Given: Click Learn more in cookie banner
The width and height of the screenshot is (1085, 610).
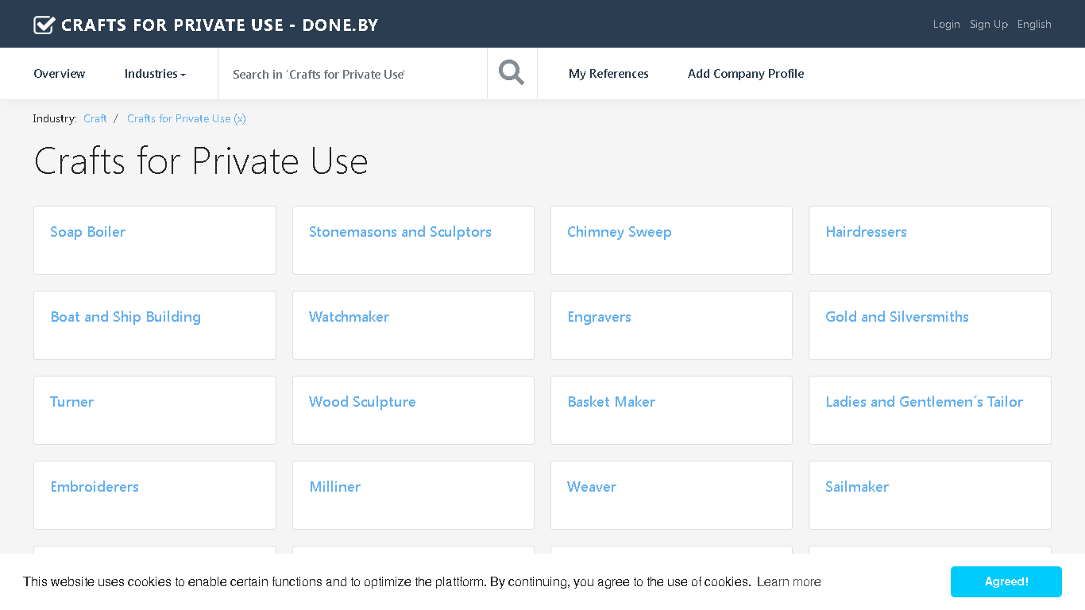Looking at the screenshot, I should point(789,581).
